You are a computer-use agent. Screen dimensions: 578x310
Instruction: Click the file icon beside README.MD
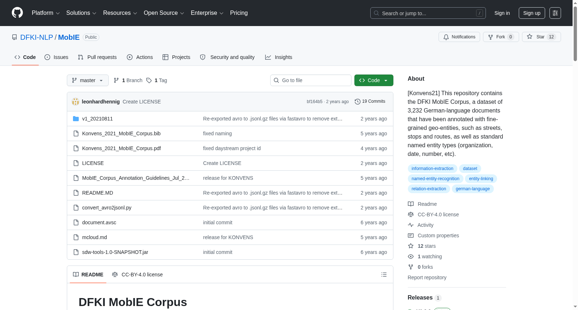point(76,193)
